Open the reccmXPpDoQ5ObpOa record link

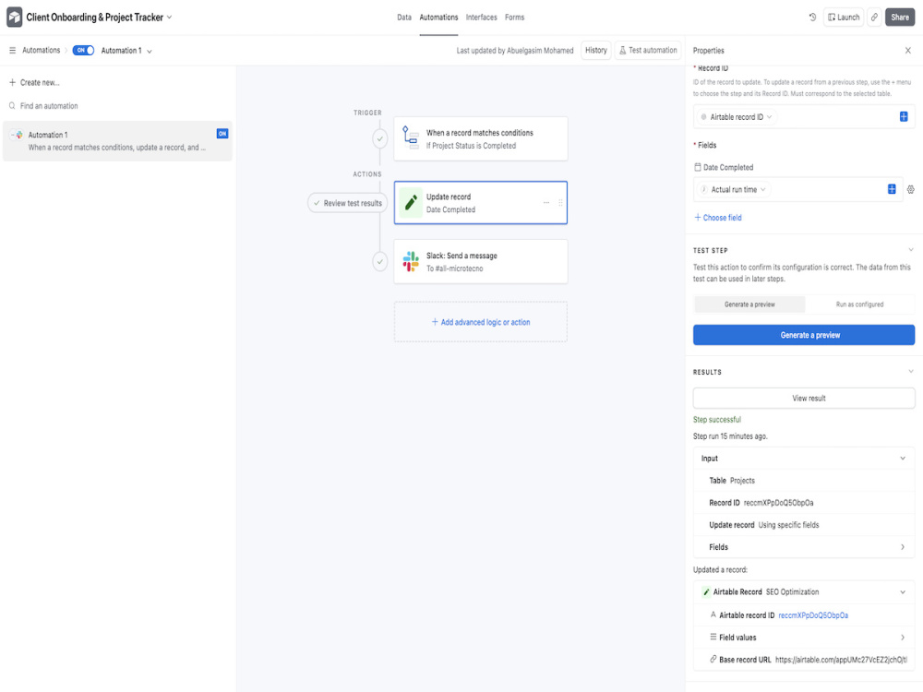tap(813, 614)
